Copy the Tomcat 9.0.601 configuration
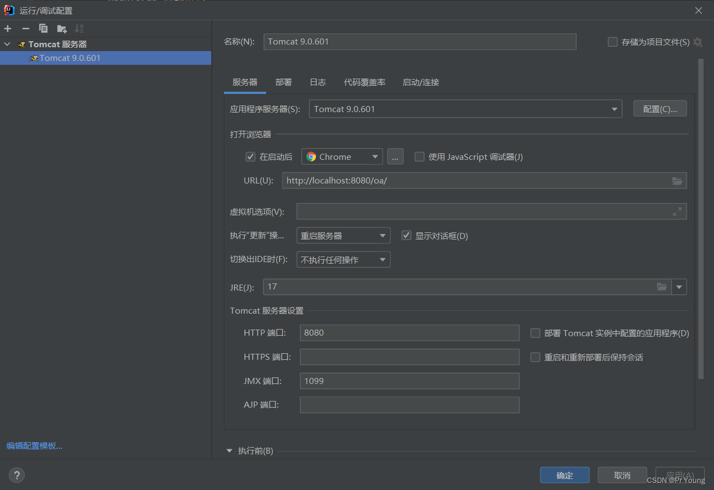Image resolution: width=714 pixels, height=490 pixels. point(43,28)
